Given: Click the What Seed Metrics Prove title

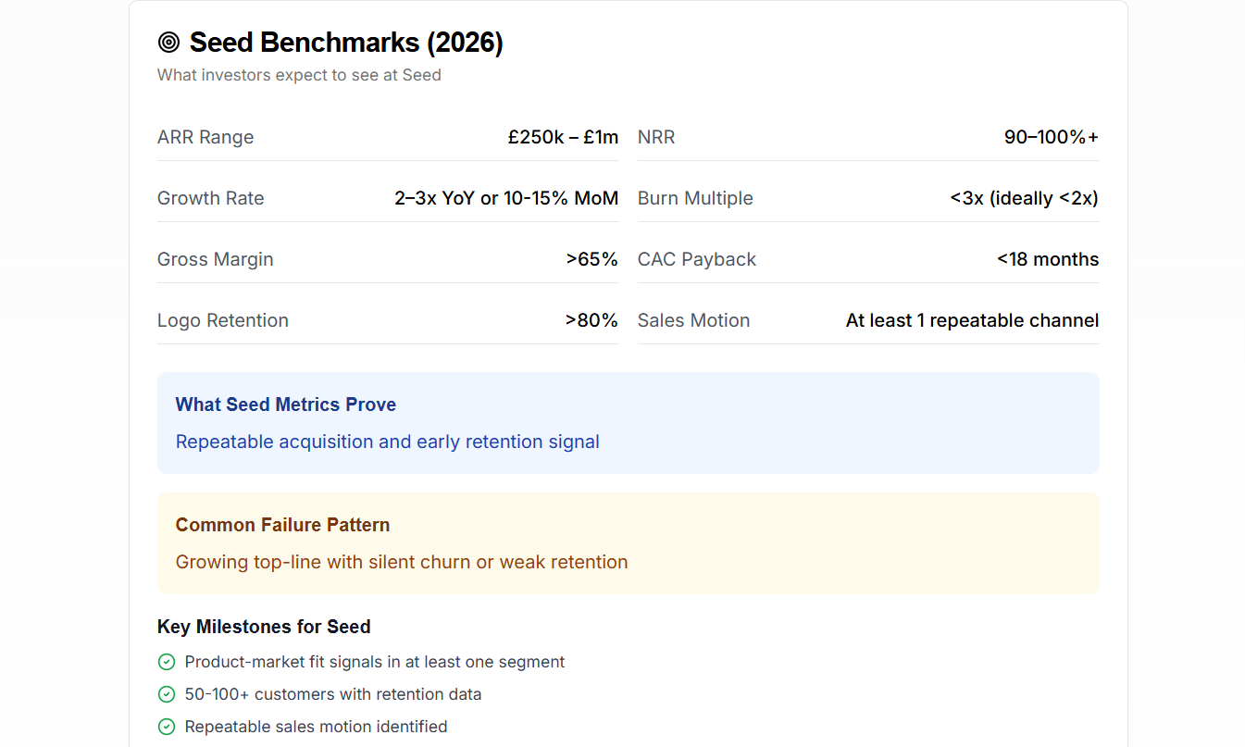Looking at the screenshot, I should [x=286, y=405].
